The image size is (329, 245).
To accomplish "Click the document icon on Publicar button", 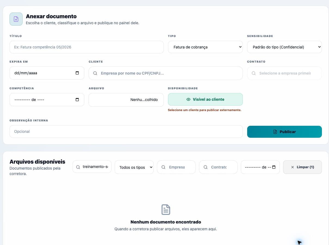I will pos(275,132).
